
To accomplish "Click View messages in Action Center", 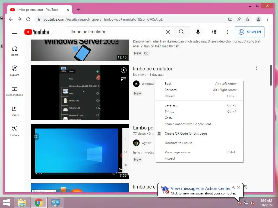I will [x=201, y=188].
